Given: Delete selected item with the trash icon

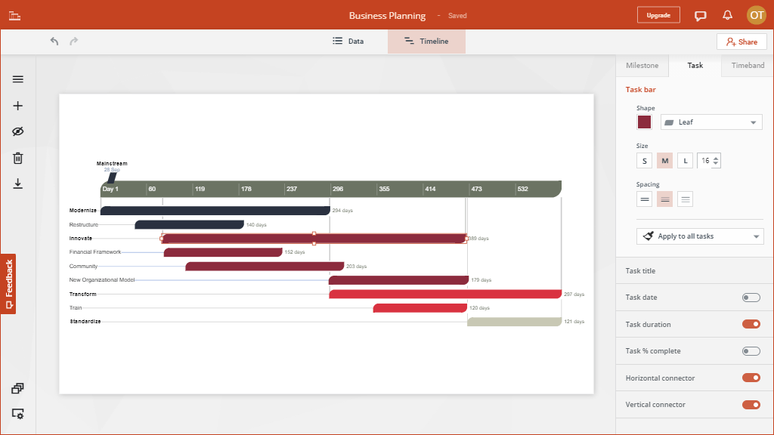Looking at the screenshot, I should pyautogui.click(x=17, y=156).
